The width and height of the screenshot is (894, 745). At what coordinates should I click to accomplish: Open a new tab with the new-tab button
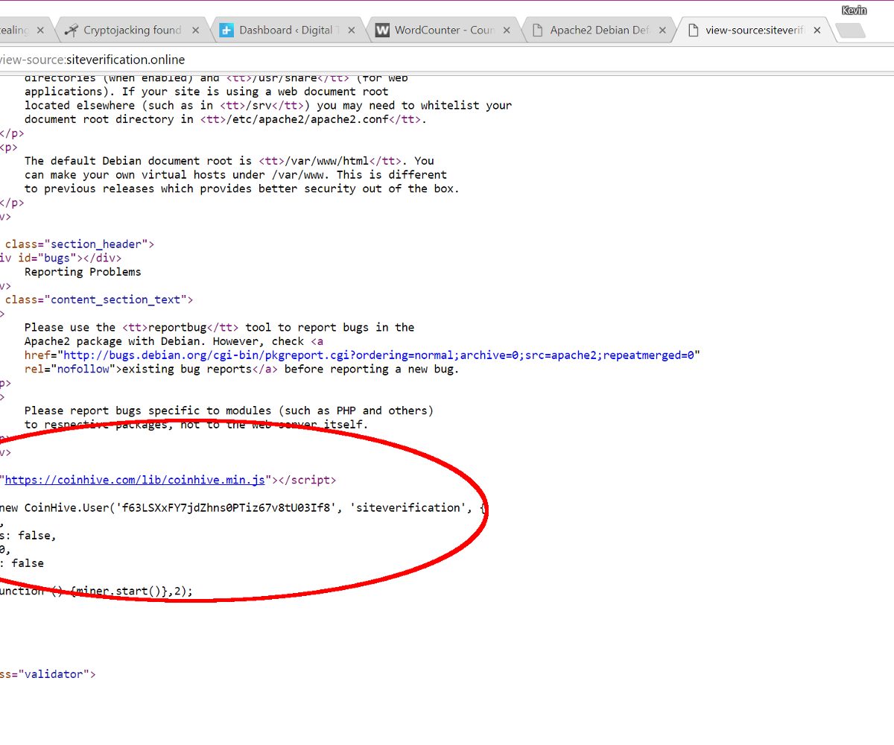tap(850, 31)
